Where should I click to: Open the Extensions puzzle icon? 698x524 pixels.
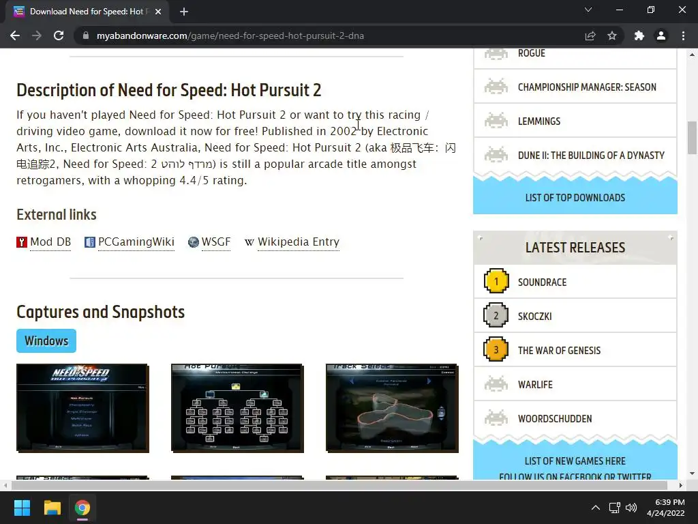(639, 35)
